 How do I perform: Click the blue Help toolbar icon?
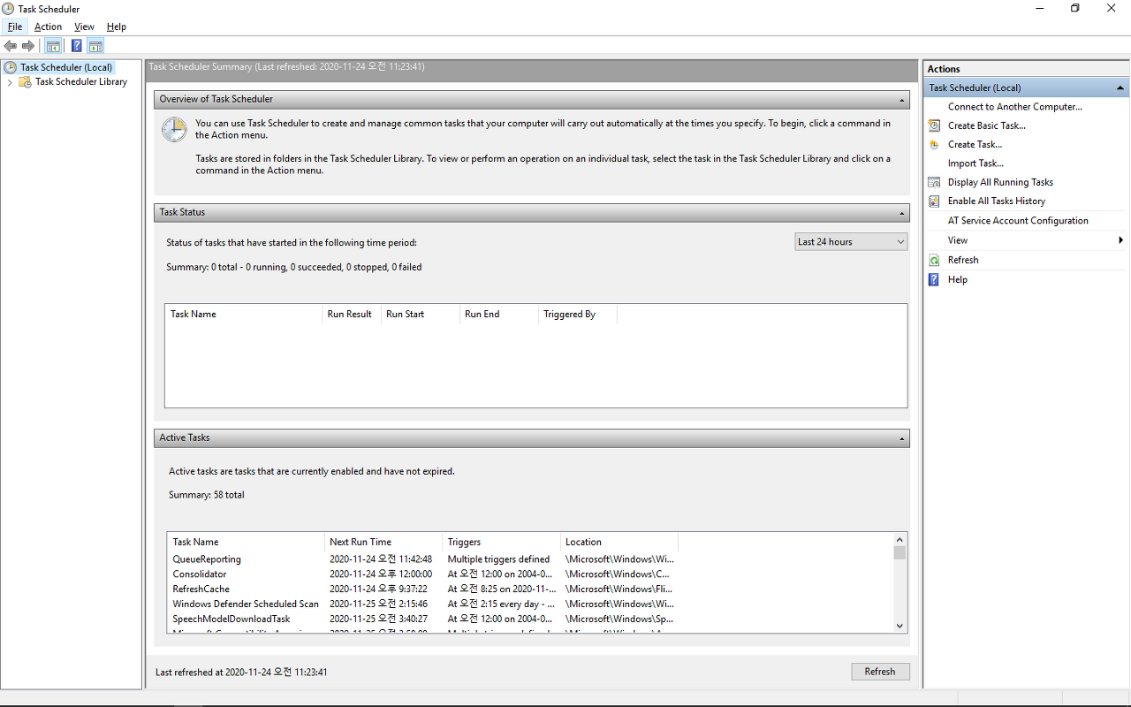(x=77, y=46)
